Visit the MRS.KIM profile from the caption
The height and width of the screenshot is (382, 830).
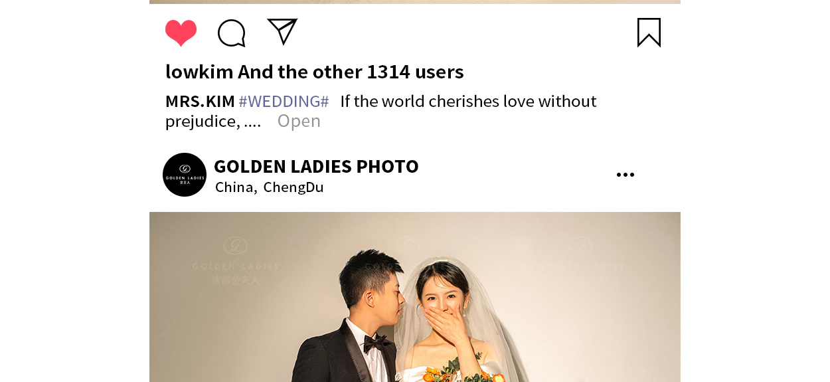tap(200, 102)
